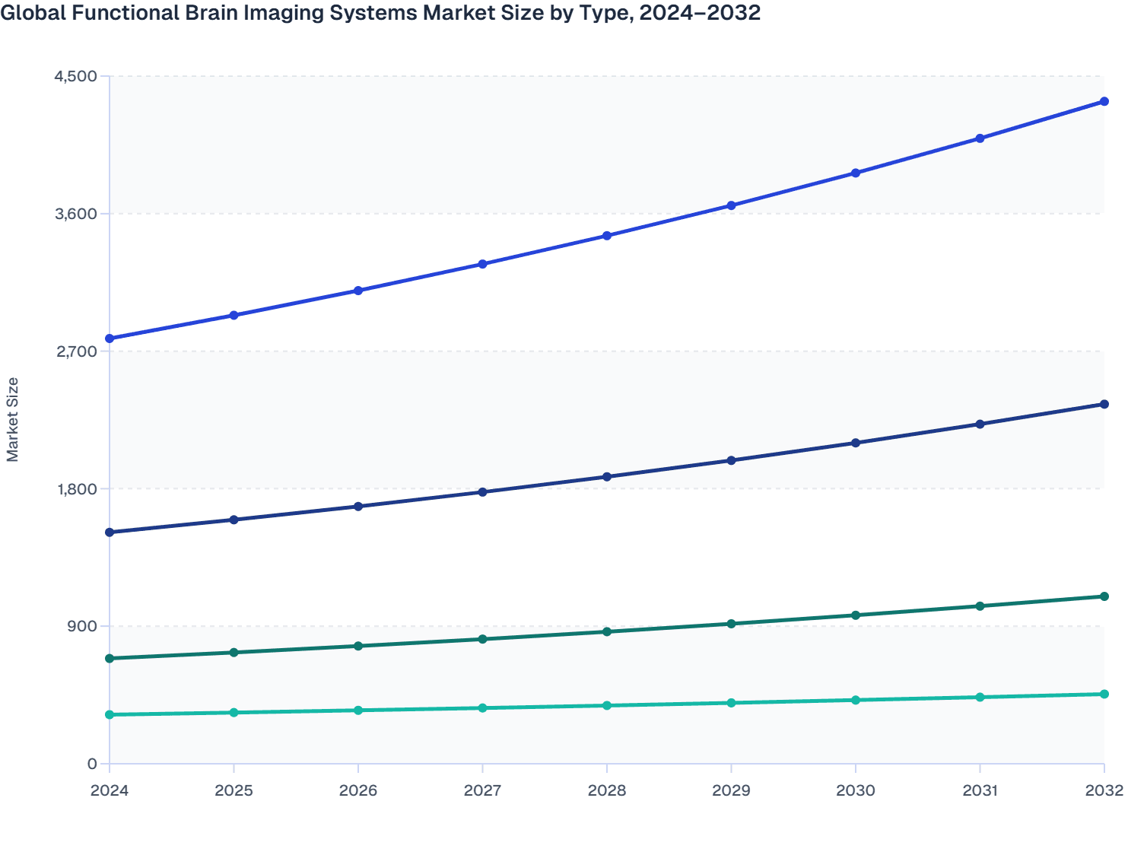The image size is (1147, 852).
Task: Select the dark green line's 2030 data point
Action: [x=856, y=614]
